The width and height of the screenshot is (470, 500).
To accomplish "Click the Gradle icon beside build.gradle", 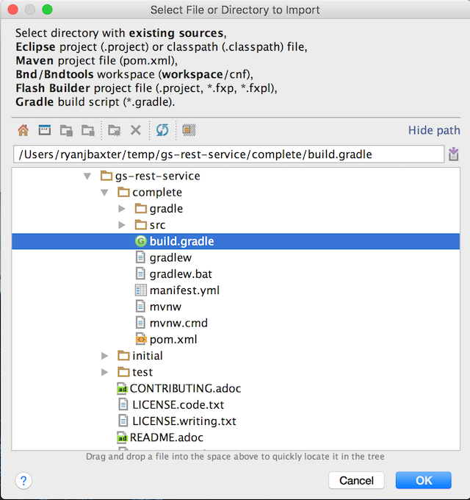I will [x=140, y=241].
